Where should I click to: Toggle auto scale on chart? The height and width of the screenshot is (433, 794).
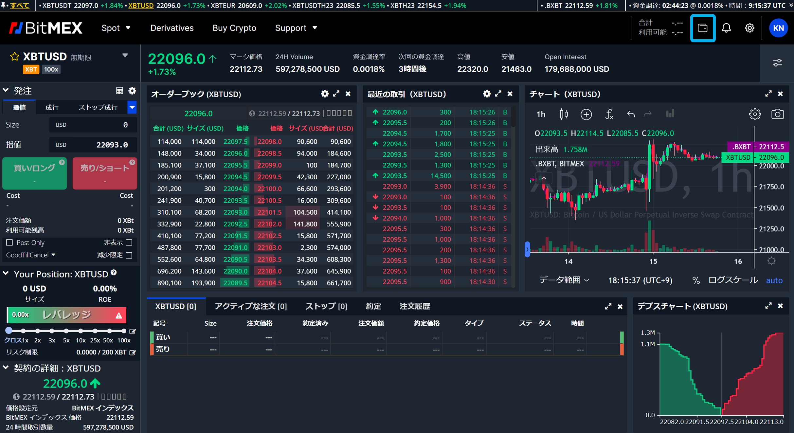point(774,280)
